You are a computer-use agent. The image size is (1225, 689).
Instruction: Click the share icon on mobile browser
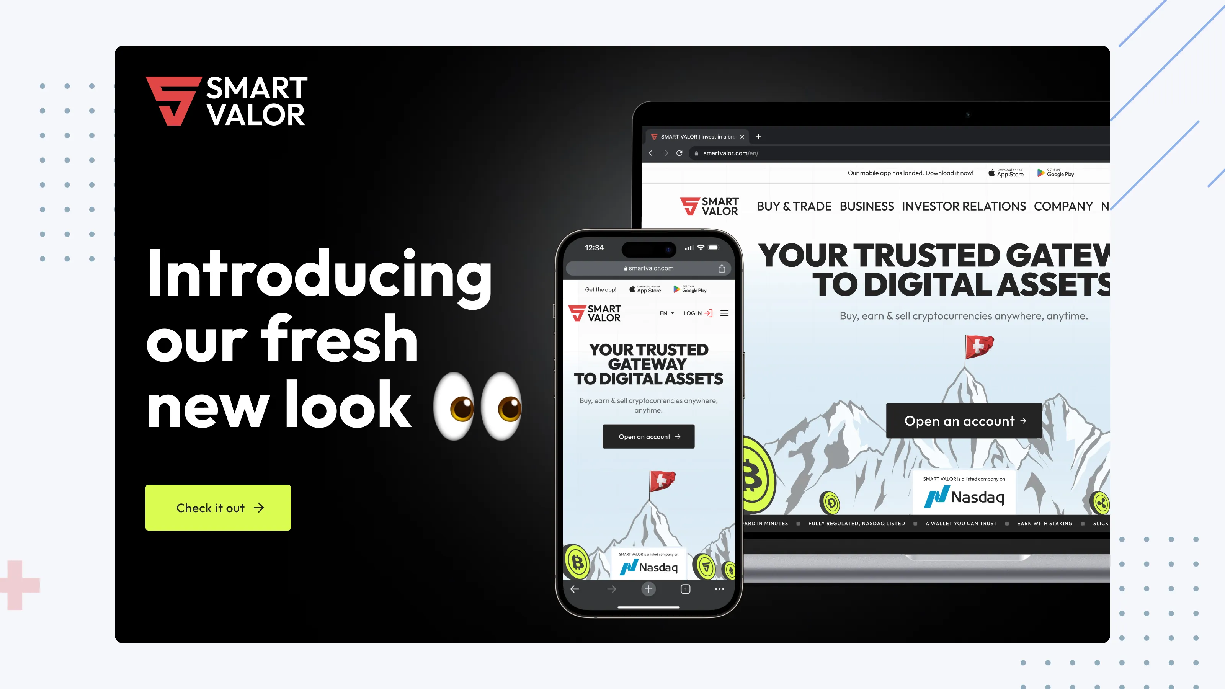click(x=721, y=267)
